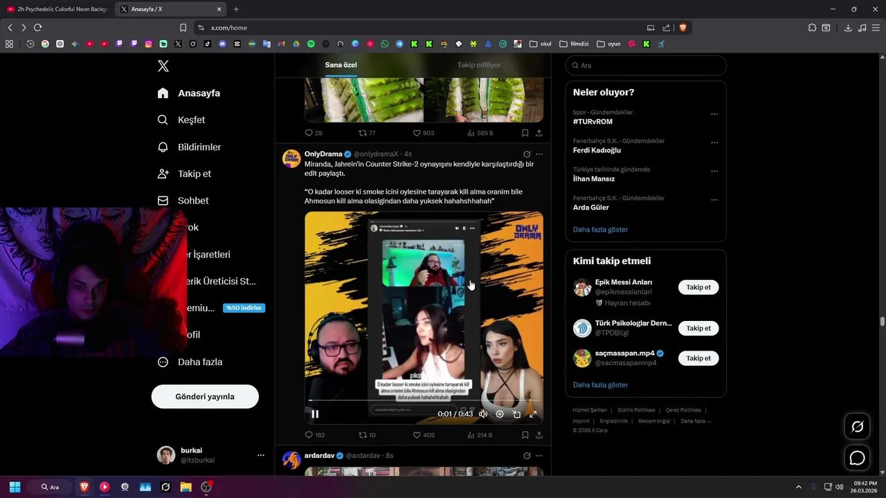Follow Türk Psikologlar Derneği
The width and height of the screenshot is (886, 498).
(x=698, y=329)
